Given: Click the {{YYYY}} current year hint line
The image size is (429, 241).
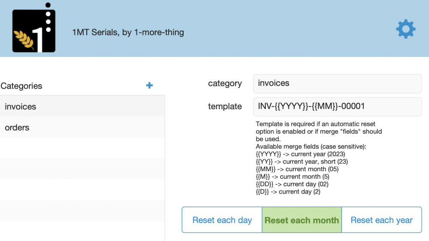Looking at the screenshot, I should pyautogui.click(x=300, y=154).
